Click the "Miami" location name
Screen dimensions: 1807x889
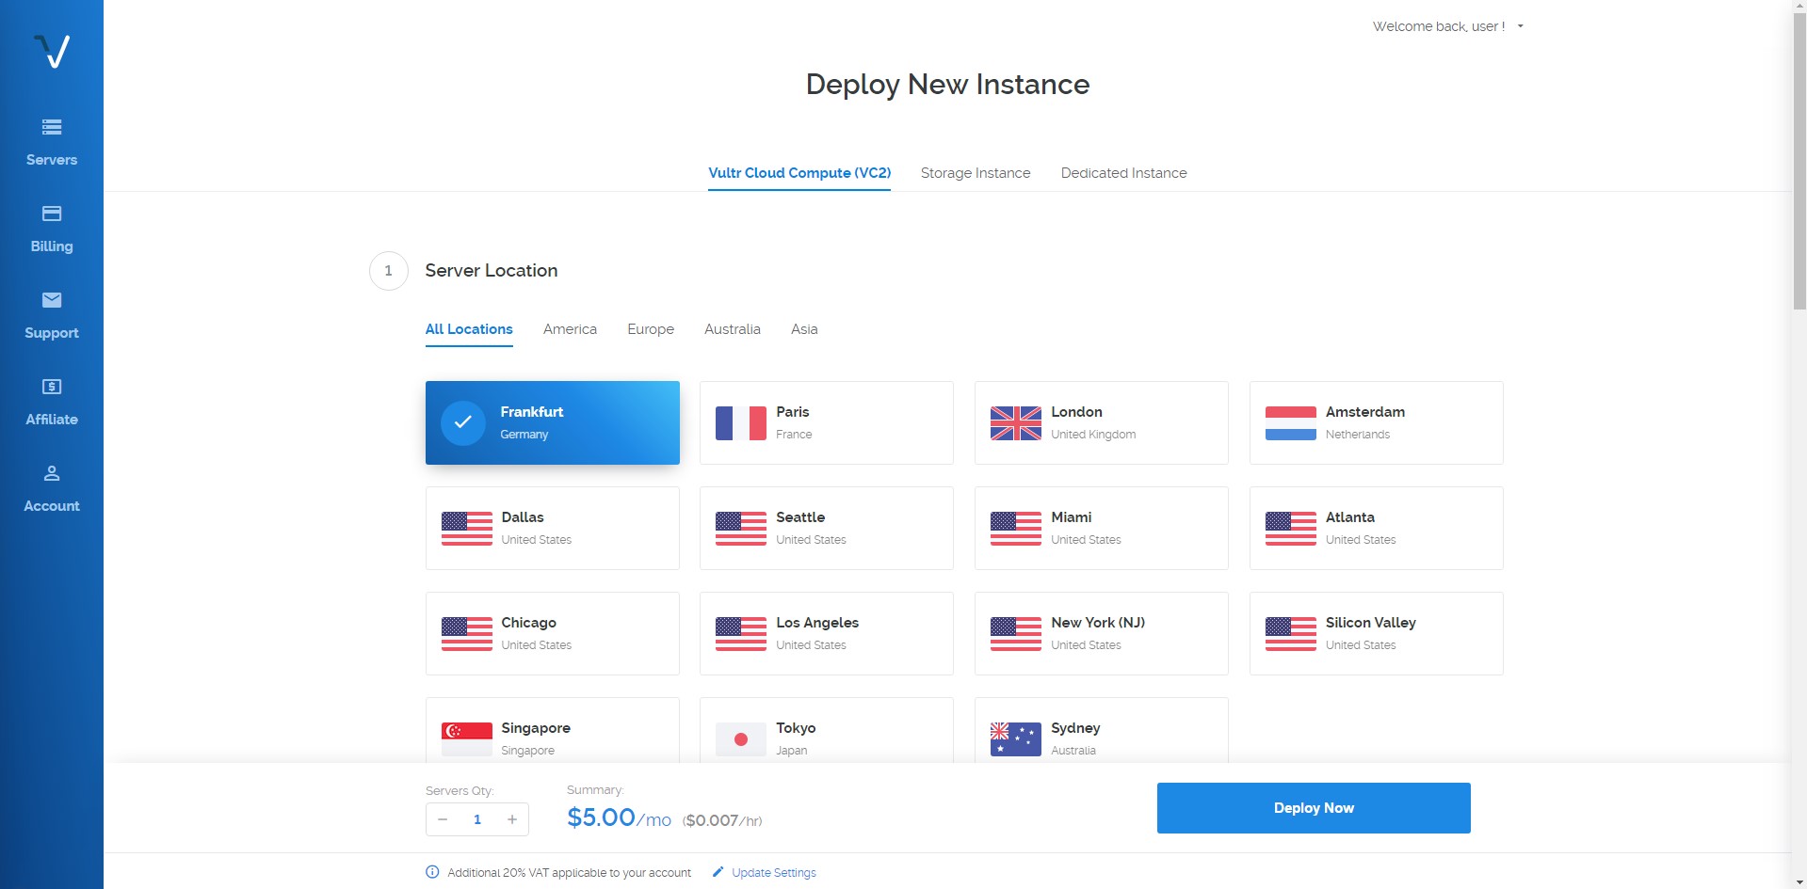coord(1072,517)
